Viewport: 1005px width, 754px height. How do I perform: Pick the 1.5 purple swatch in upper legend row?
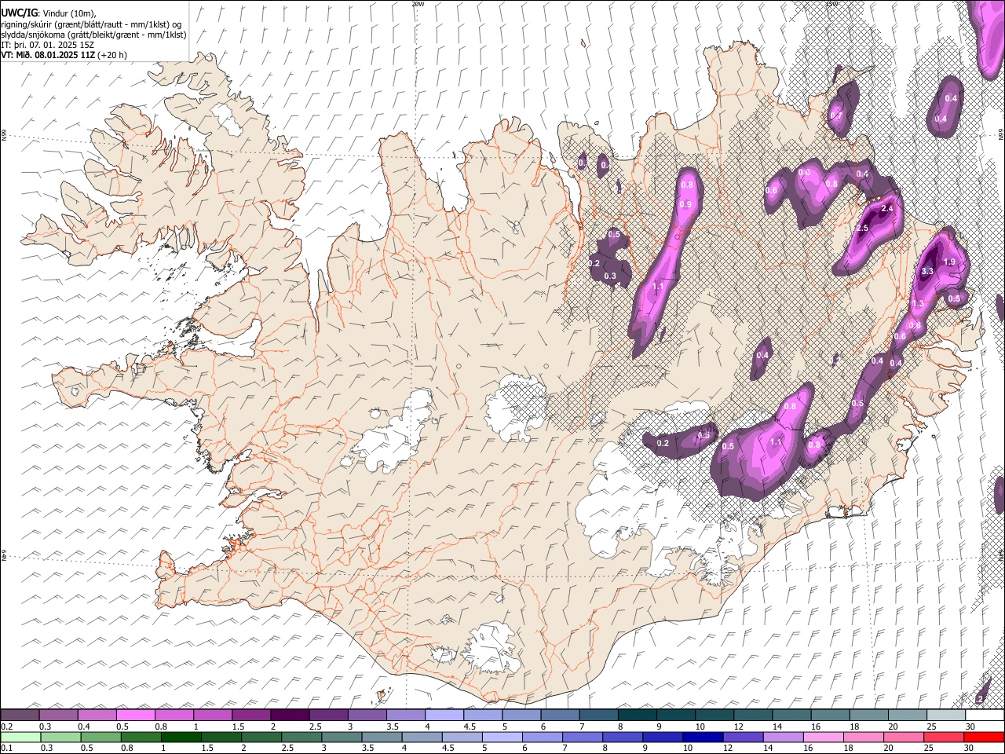pos(250,716)
